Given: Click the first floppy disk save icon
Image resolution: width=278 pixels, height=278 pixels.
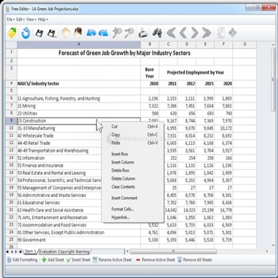Looking at the screenshot, I should pyautogui.click(x=39, y=33).
